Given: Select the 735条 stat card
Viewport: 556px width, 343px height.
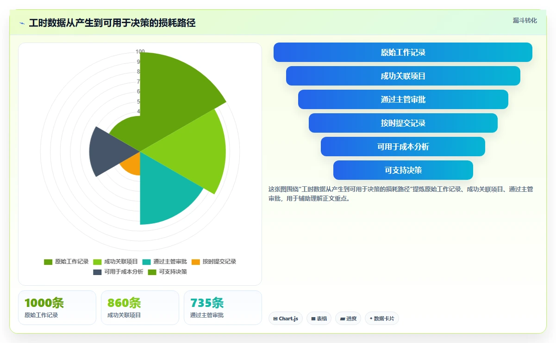Looking at the screenshot, I should click(223, 307).
